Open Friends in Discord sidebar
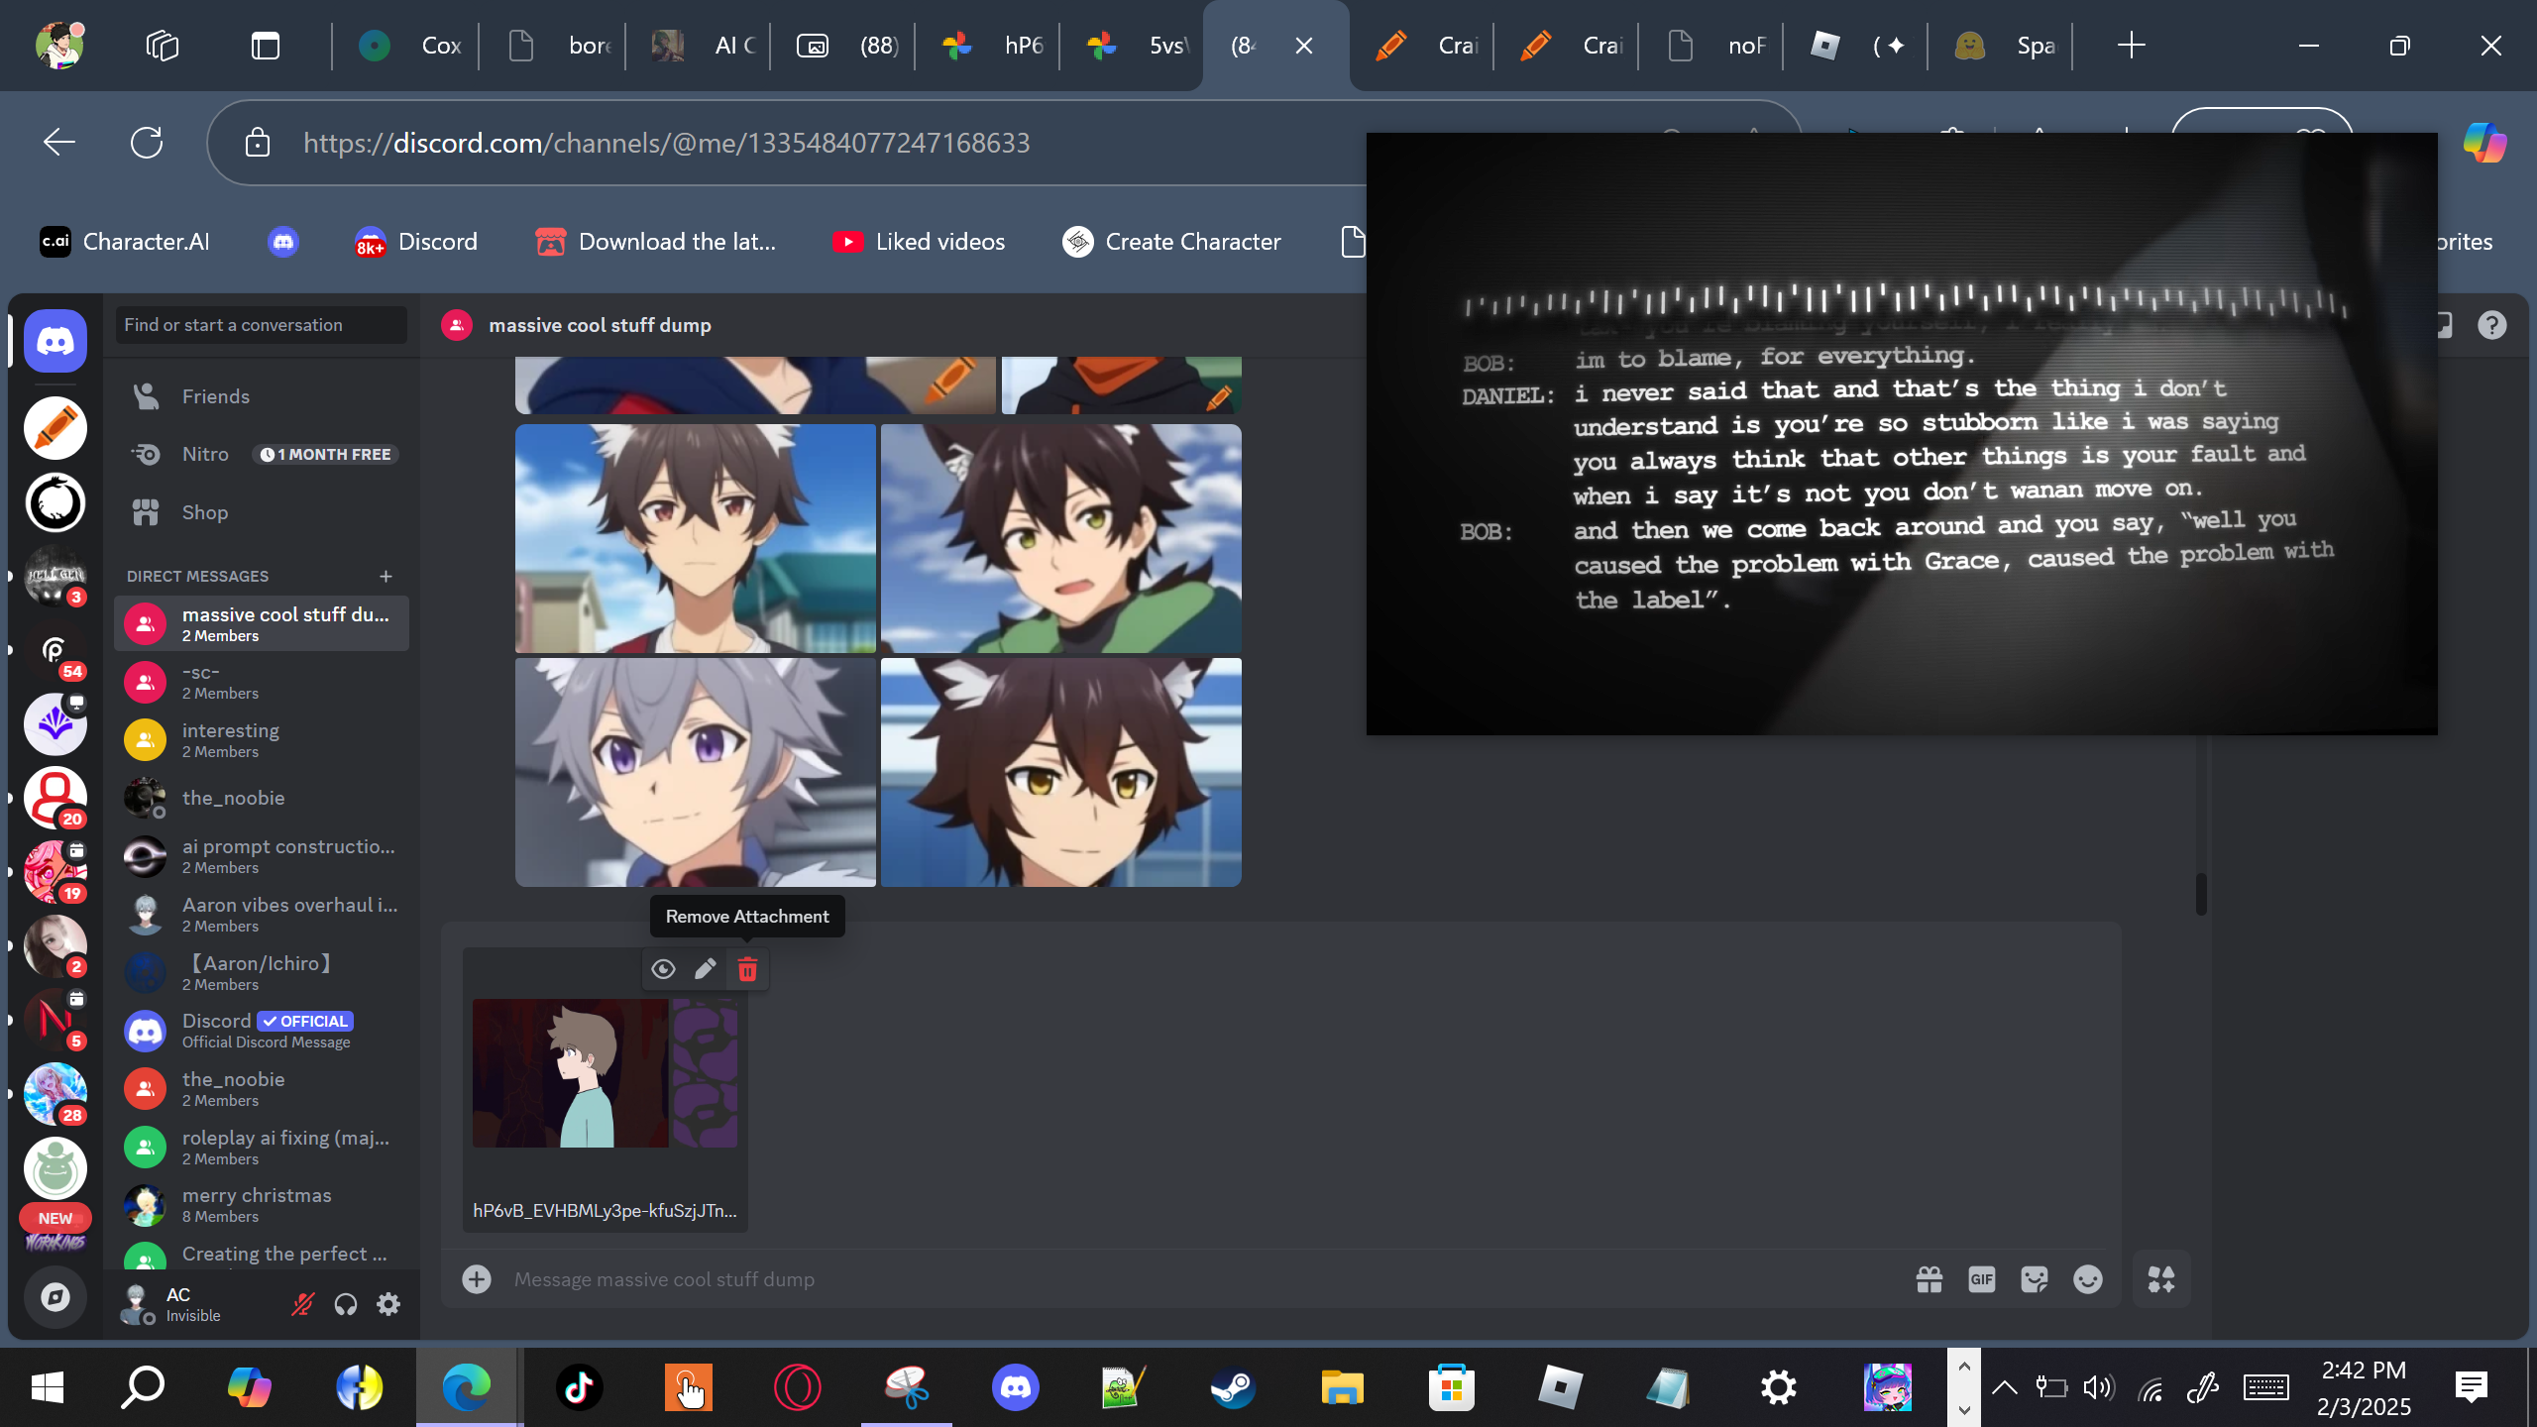Screen dimensions: 2537x1427 [x=262, y=396]
